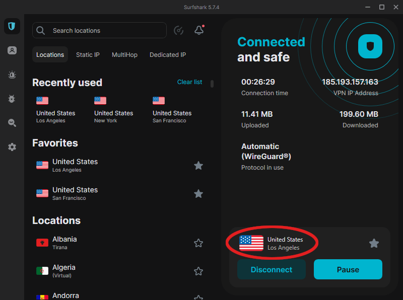
Task: Click the connection time 00:26:29
Action: coord(258,82)
